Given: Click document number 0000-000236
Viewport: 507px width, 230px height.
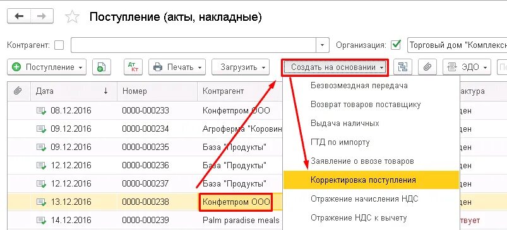Looking at the screenshot, I should 145,166.
